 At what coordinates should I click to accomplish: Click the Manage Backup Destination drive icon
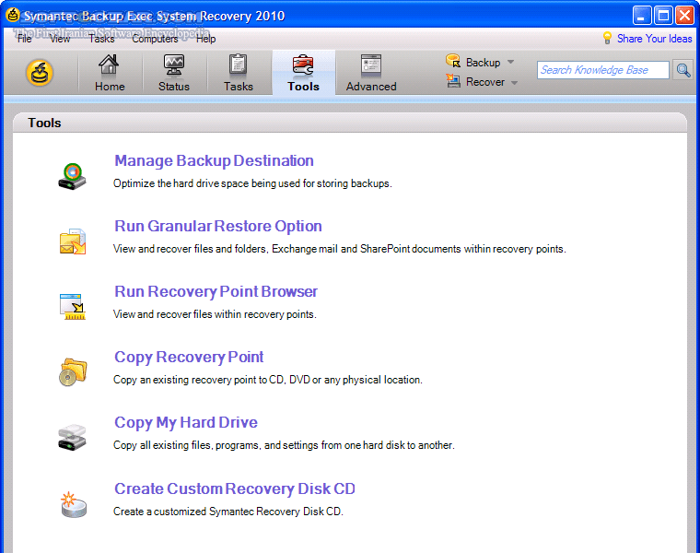73,176
